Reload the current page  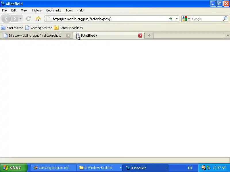pos(28,19)
